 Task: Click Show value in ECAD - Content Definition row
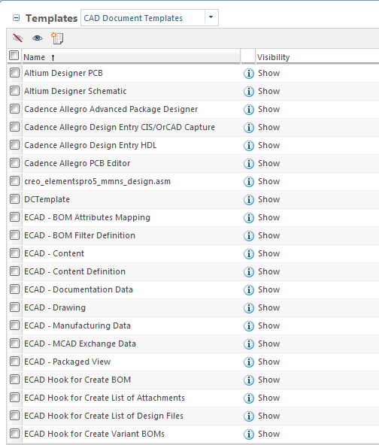point(268,271)
